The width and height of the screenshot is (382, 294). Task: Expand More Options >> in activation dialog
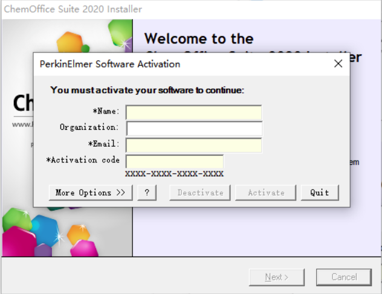pos(91,193)
